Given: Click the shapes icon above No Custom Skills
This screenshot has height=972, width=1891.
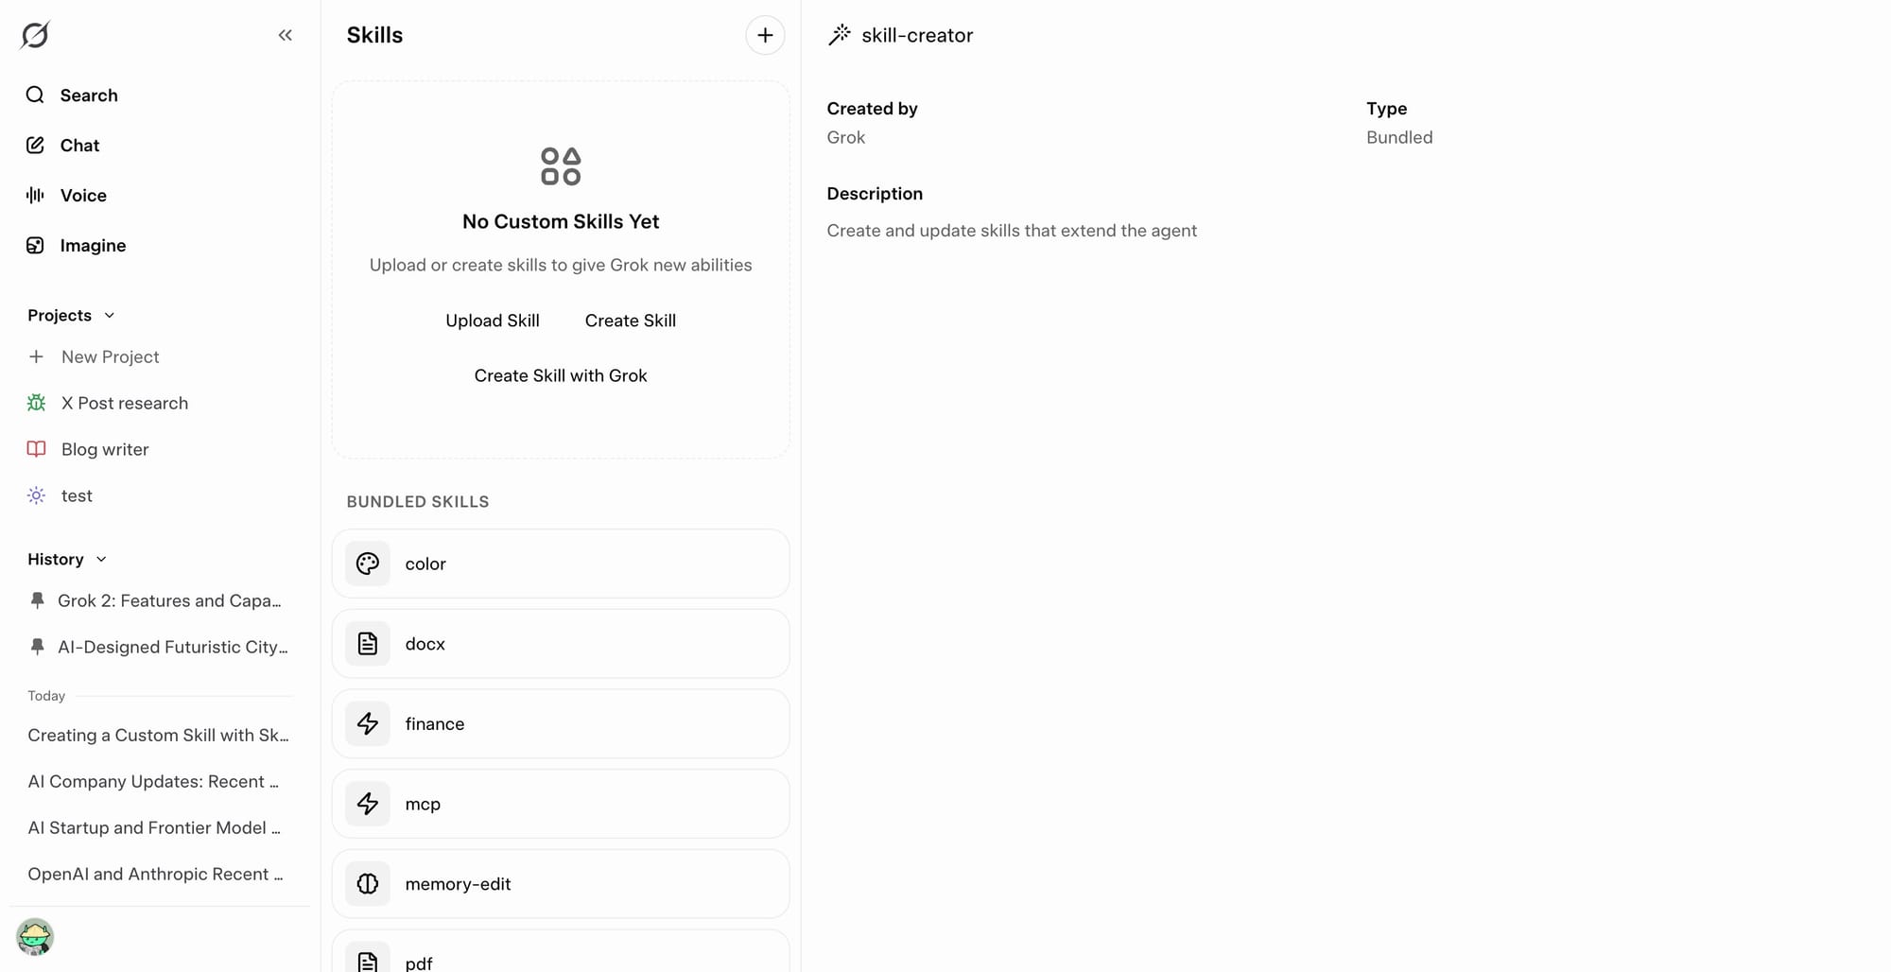Looking at the screenshot, I should coord(561,166).
